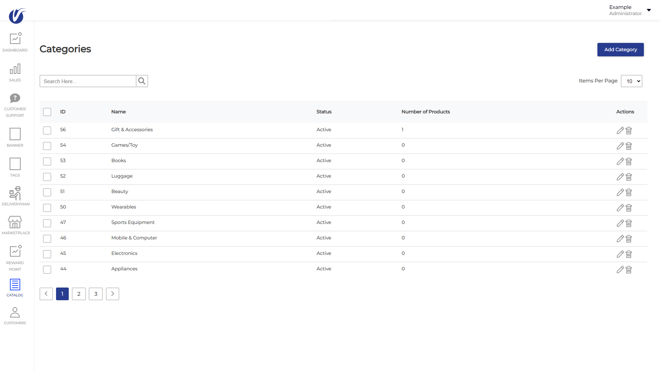Check the Luggage row checkbox

pyautogui.click(x=47, y=177)
